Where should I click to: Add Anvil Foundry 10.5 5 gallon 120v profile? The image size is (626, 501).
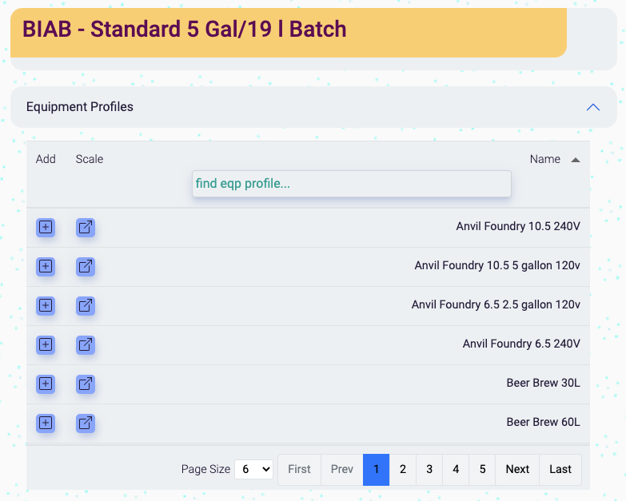(46, 266)
